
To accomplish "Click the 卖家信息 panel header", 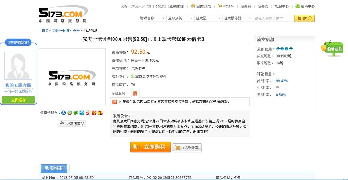I will coord(284,40).
